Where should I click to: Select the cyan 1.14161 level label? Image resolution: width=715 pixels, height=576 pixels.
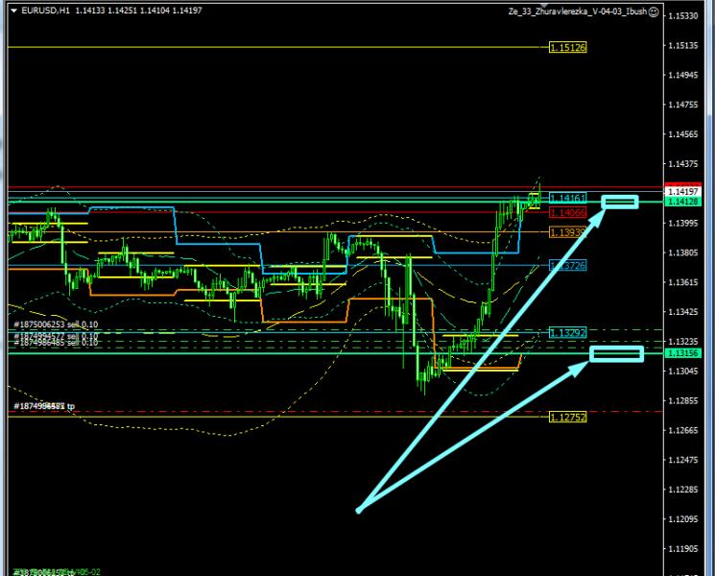pos(568,199)
